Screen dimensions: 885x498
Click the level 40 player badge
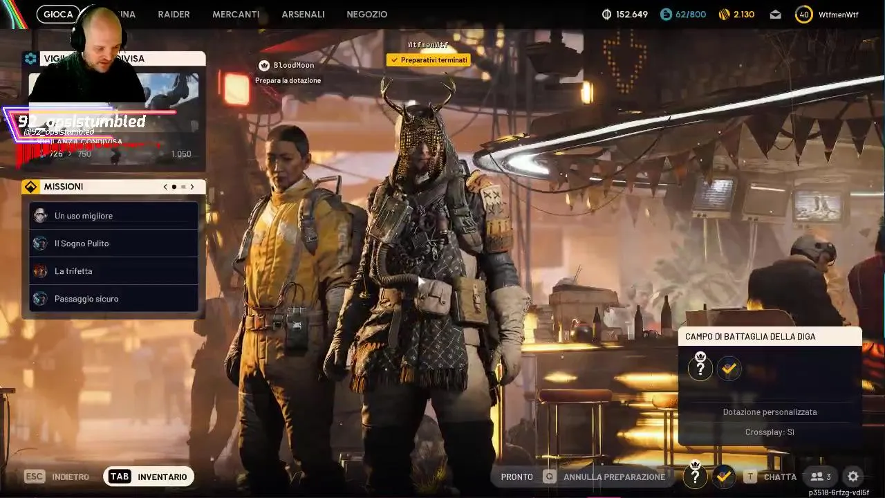pos(803,14)
